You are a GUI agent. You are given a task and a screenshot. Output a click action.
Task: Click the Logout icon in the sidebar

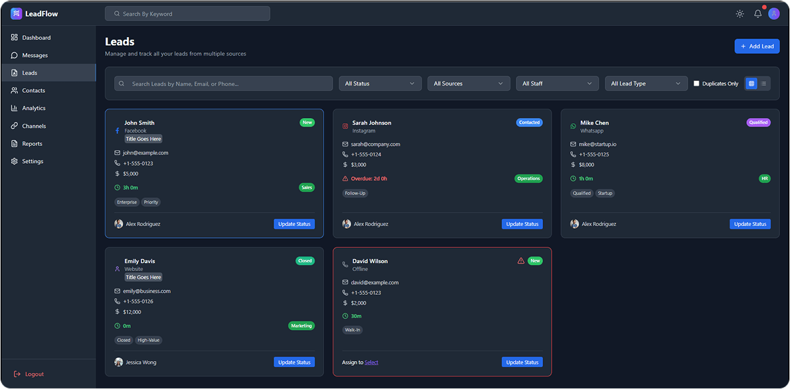tap(16, 373)
